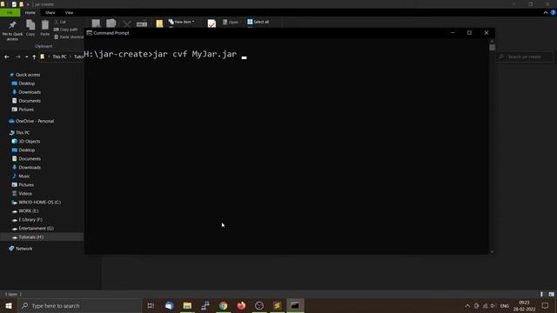The width and height of the screenshot is (557, 313).
Task: Click the Copy to icon in the ribbon
Action: 111,23
